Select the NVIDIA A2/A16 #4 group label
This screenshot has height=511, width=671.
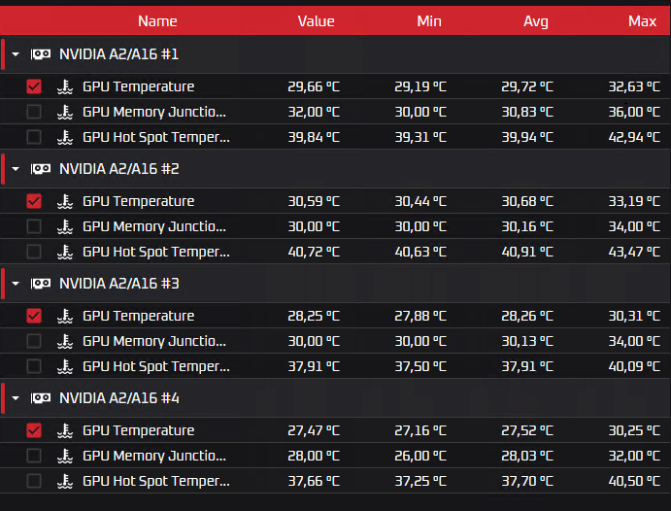point(119,398)
